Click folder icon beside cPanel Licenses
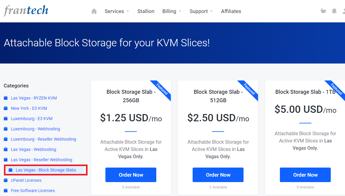Image resolution: width=345 pixels, height=196 pixels. pos(6,180)
